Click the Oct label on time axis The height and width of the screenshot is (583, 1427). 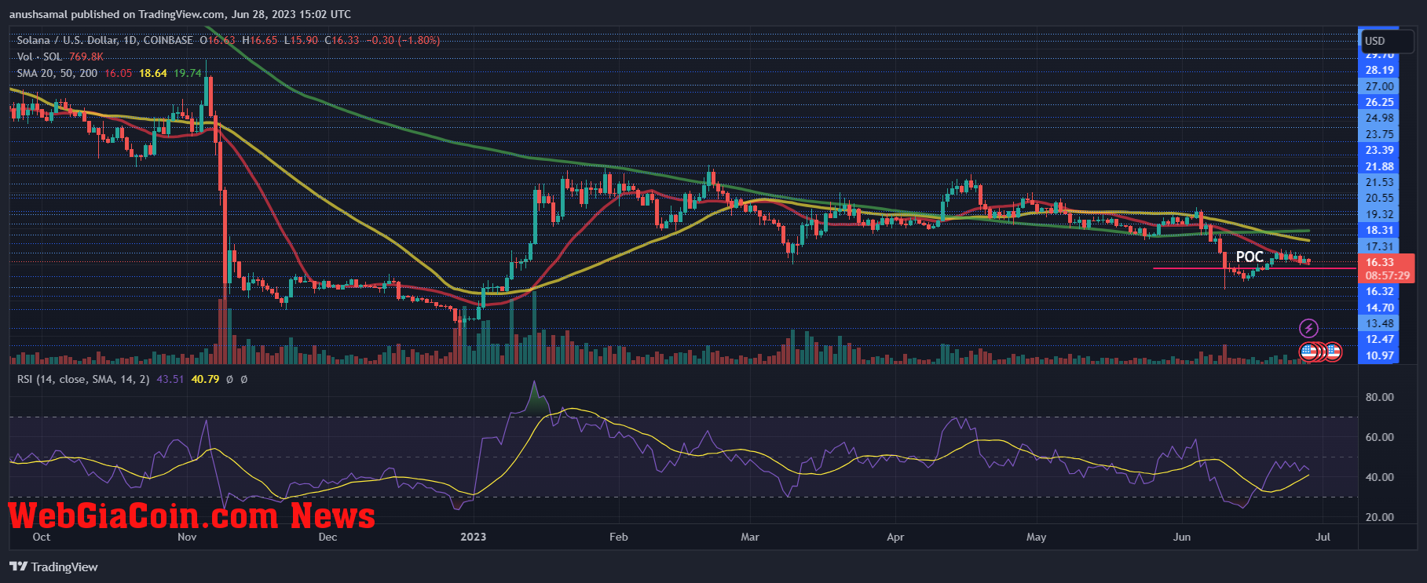[42, 537]
